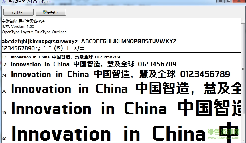The width and height of the screenshot is (246, 143).
Task: Click the 24-point Innovation in China sample
Action: point(121,74)
